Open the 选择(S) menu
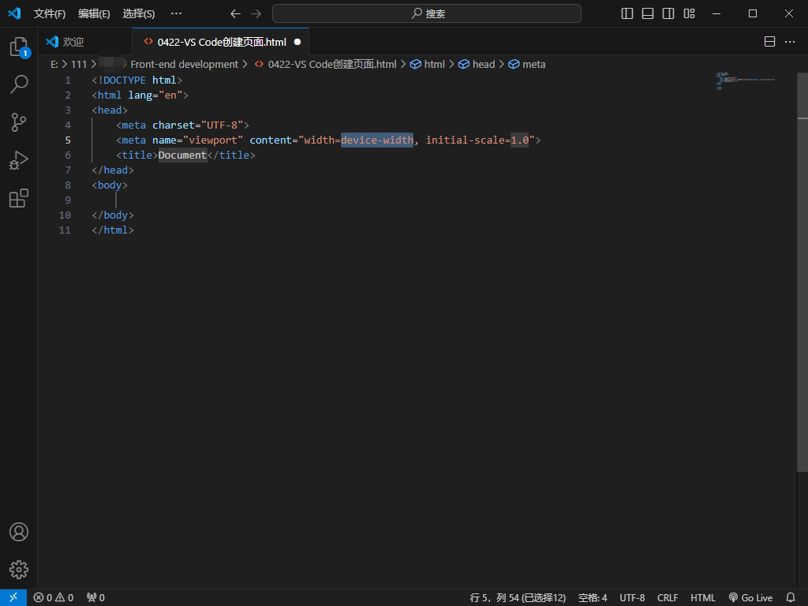The width and height of the screenshot is (808, 606). pyautogui.click(x=139, y=13)
